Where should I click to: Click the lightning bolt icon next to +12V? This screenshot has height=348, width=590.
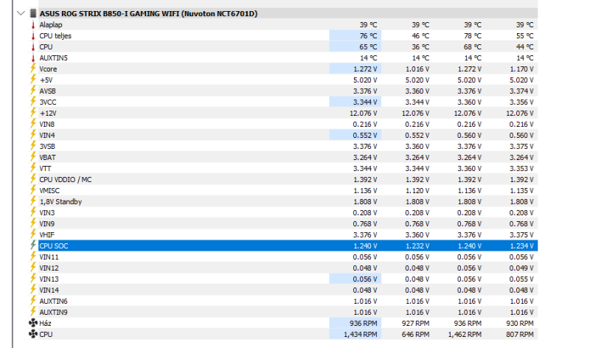(x=33, y=113)
